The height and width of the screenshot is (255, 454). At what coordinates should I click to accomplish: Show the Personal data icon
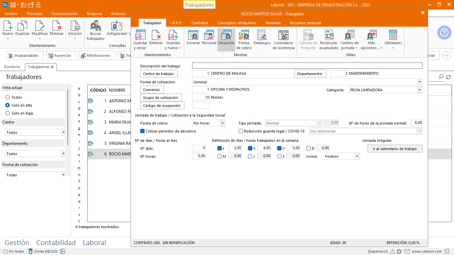pos(209,37)
